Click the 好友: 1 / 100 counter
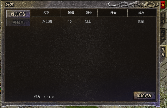The image size is (167, 108). (44, 97)
